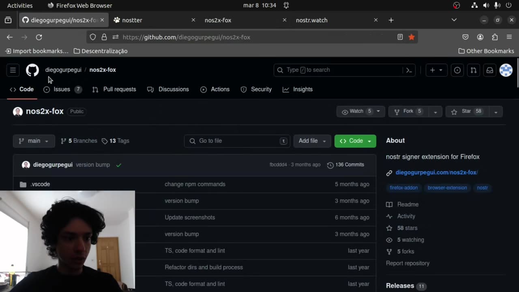
Task: Click the Firefox reload button
Action: click(x=39, y=37)
